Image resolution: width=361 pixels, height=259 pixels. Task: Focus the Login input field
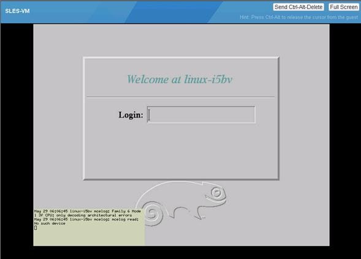point(201,114)
